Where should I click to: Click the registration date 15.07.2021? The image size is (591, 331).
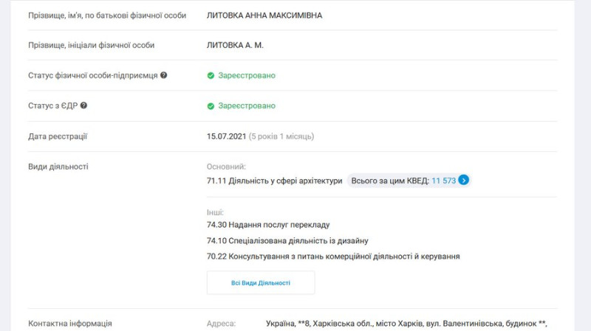(x=226, y=136)
